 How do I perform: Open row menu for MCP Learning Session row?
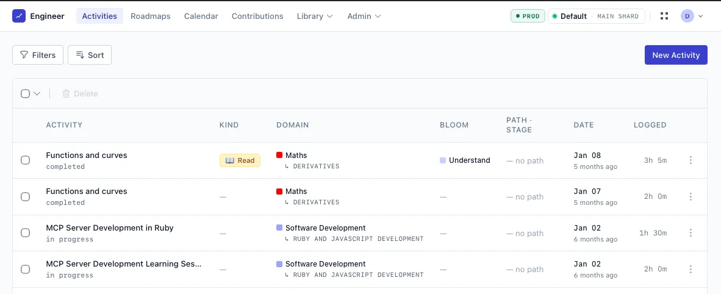[x=690, y=269]
